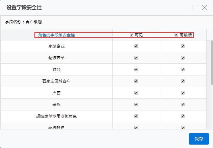This screenshot has height=148, width=213.
Task: Toggle visible checkbox for 采购
Action: pyautogui.click(x=136, y=104)
